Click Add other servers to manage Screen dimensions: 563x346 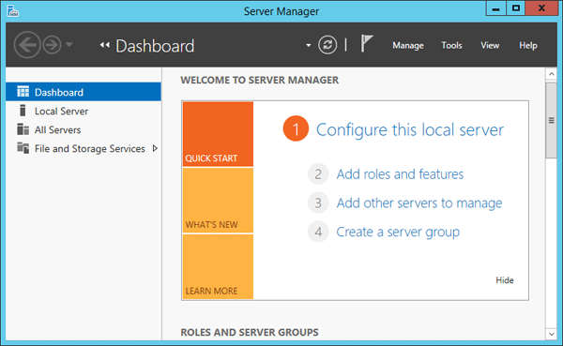coord(419,203)
